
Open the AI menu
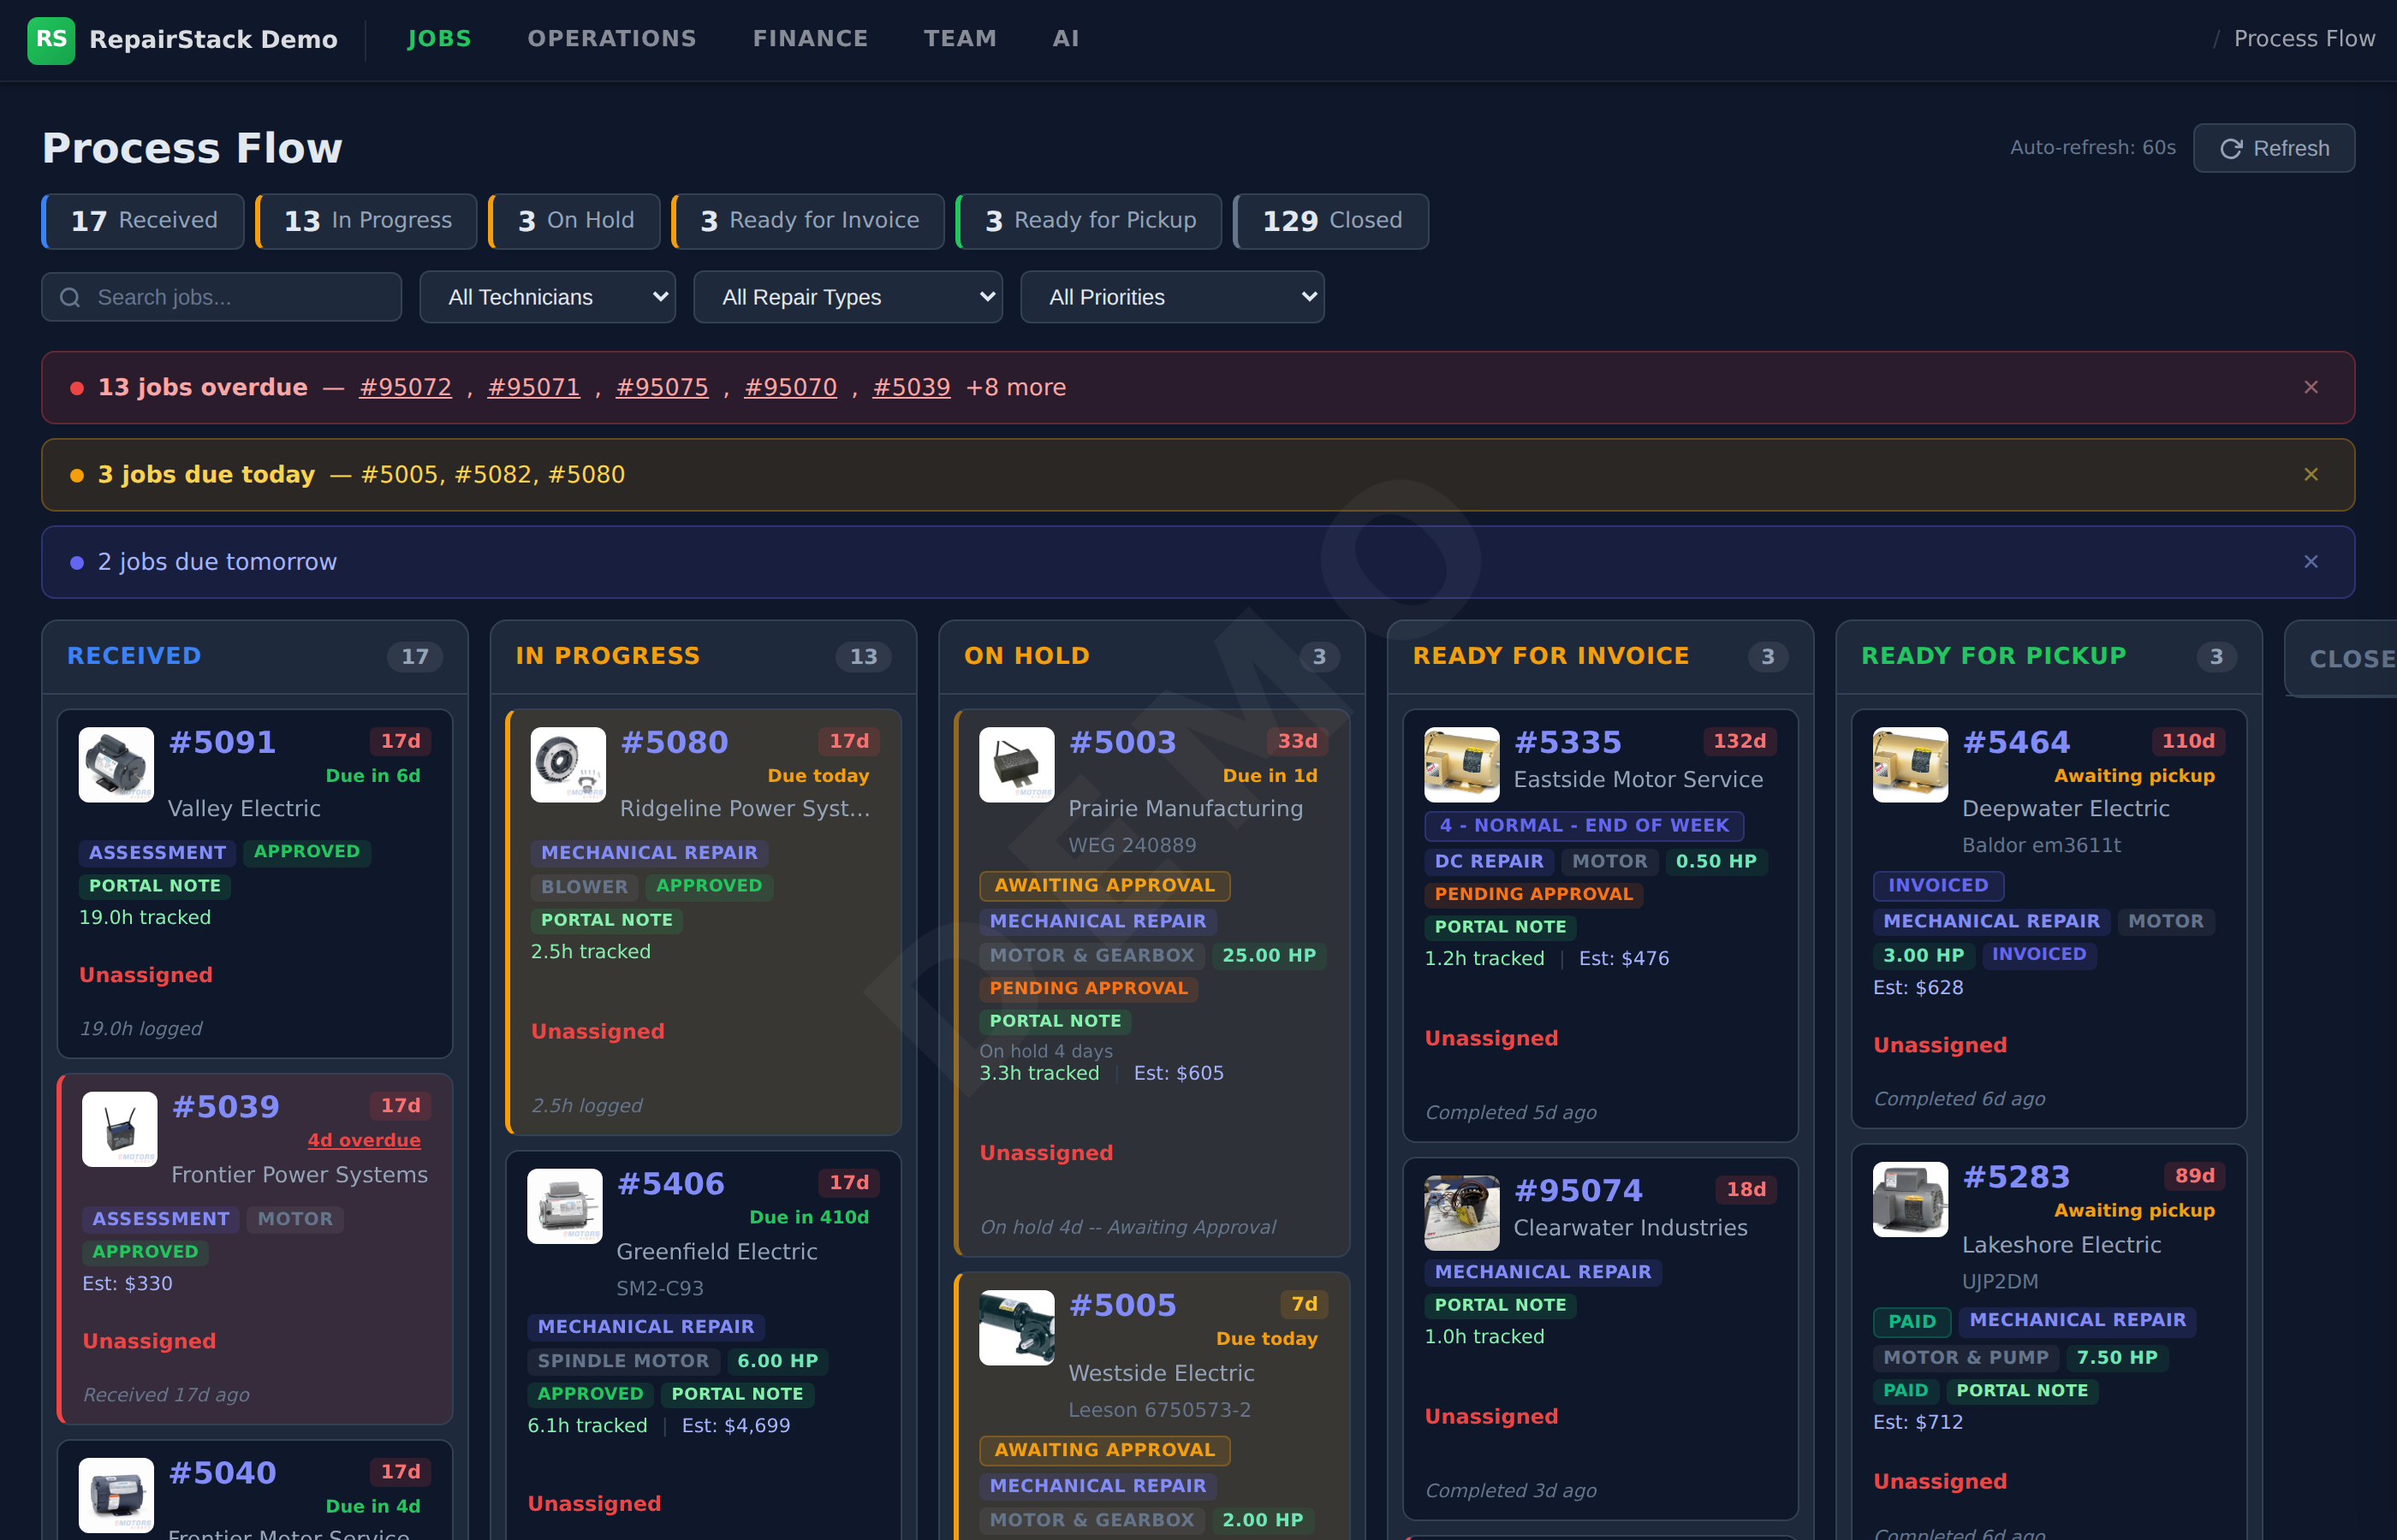click(1067, 39)
